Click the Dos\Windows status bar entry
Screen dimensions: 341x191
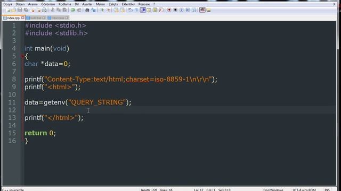[x=273, y=190]
